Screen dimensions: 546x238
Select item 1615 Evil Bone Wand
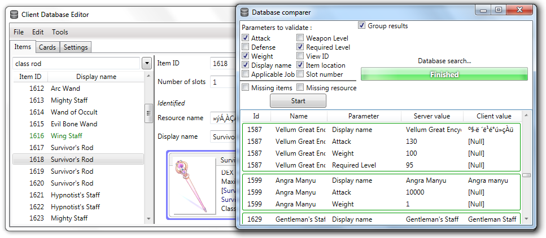click(x=78, y=124)
